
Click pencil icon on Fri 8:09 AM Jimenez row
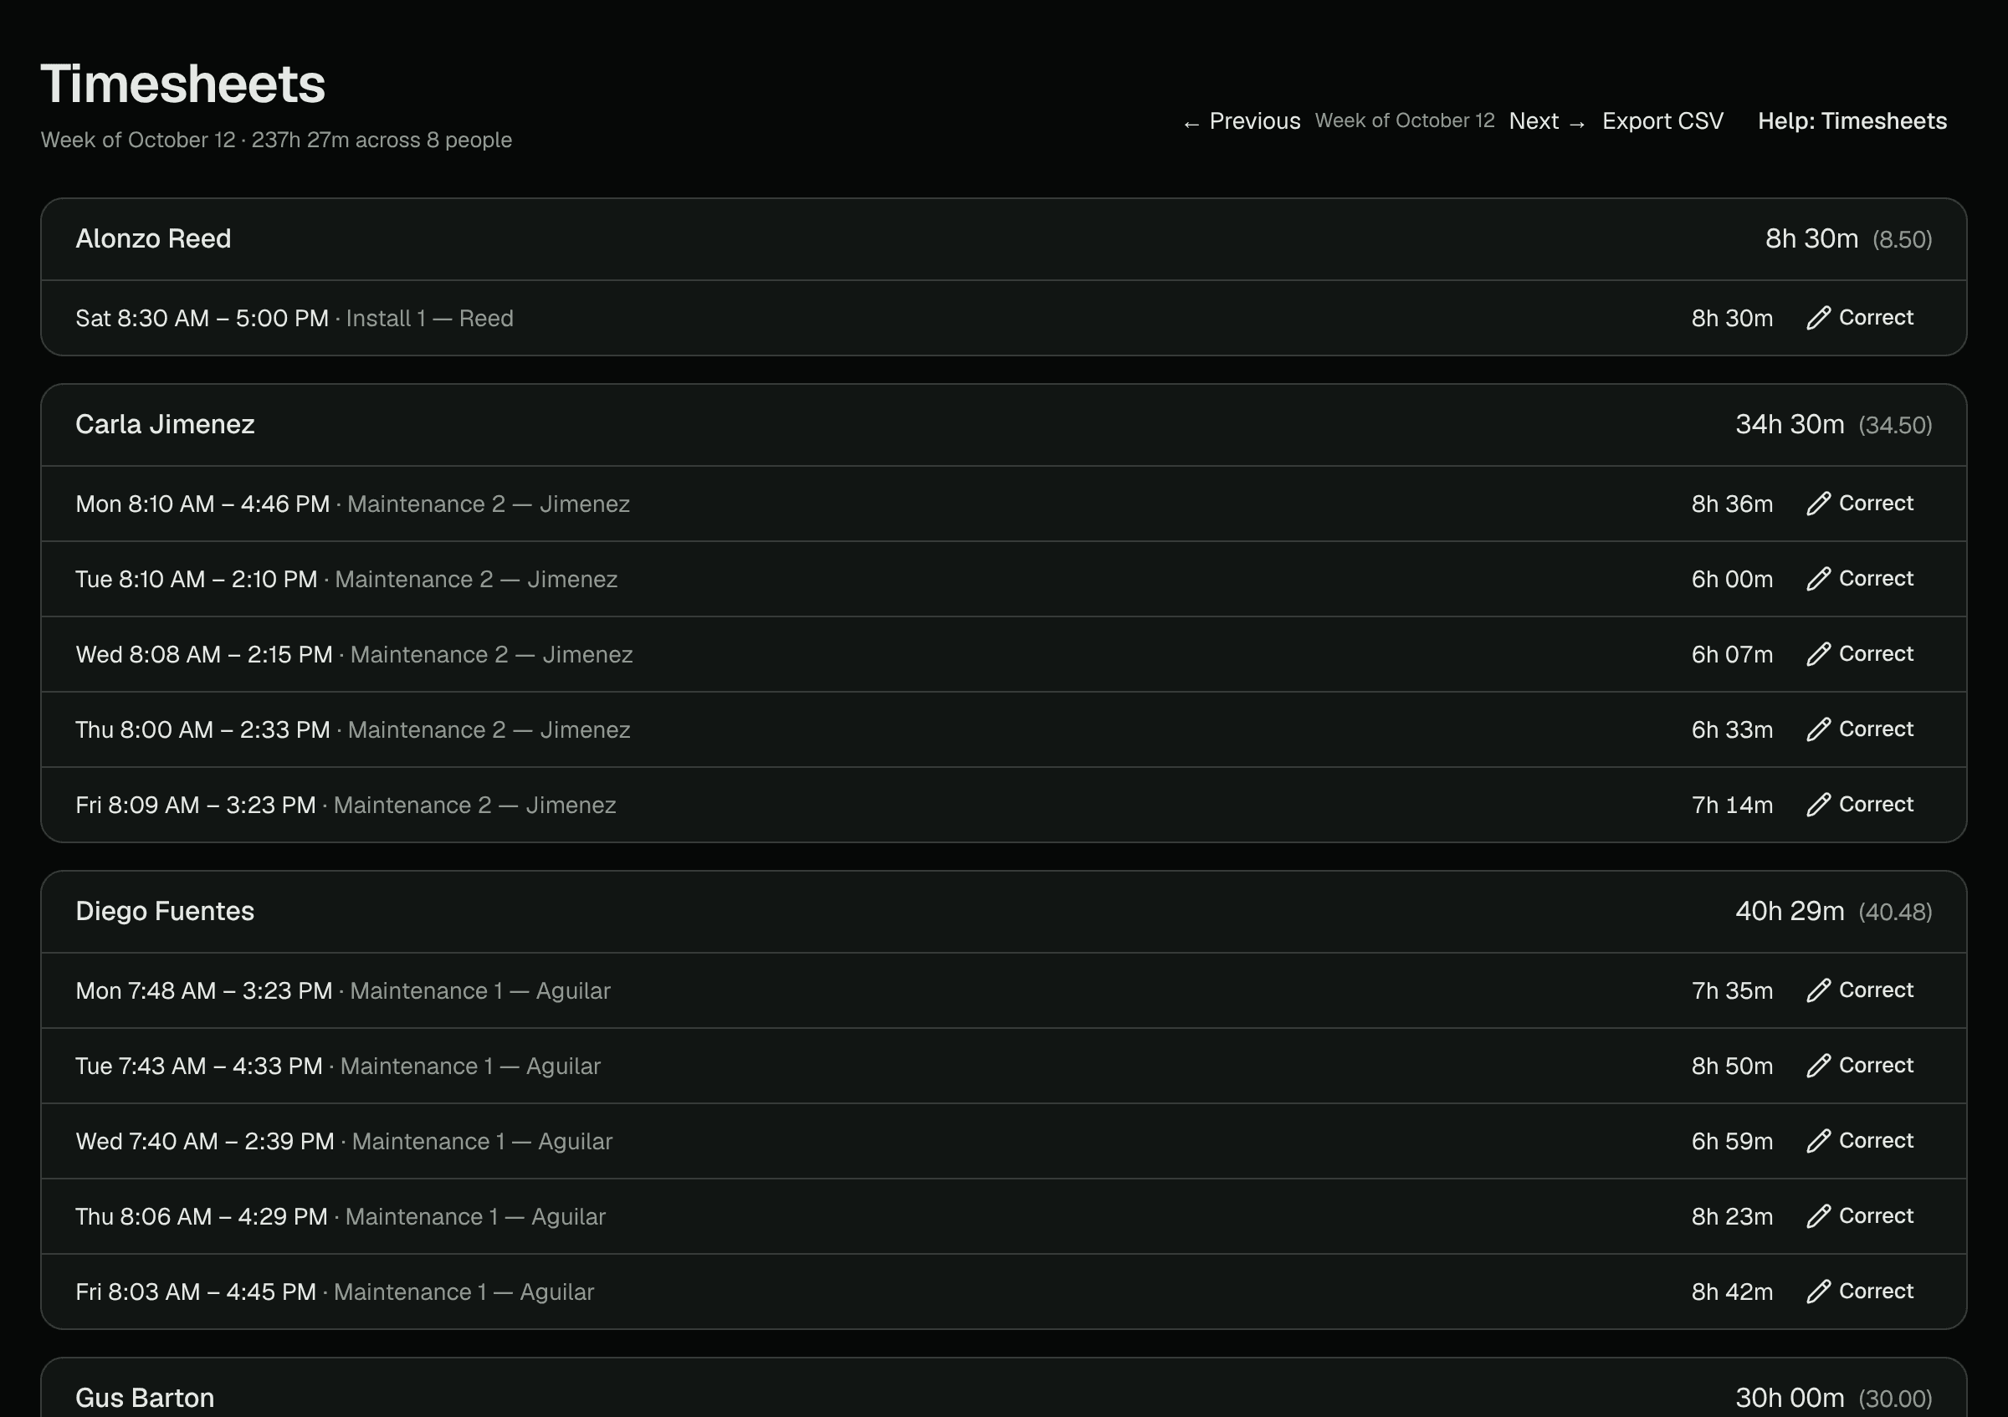(x=1818, y=805)
